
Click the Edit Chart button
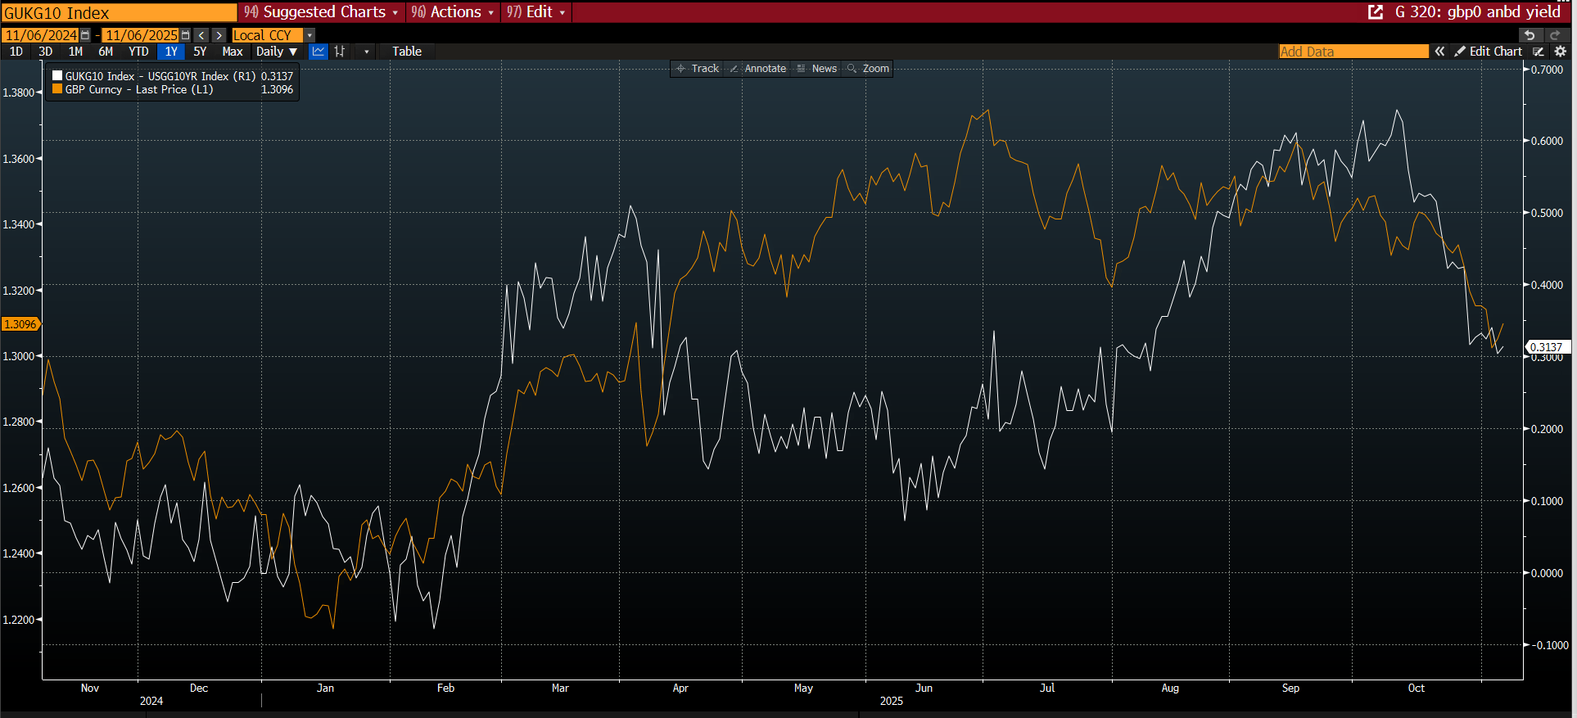[x=1488, y=52]
